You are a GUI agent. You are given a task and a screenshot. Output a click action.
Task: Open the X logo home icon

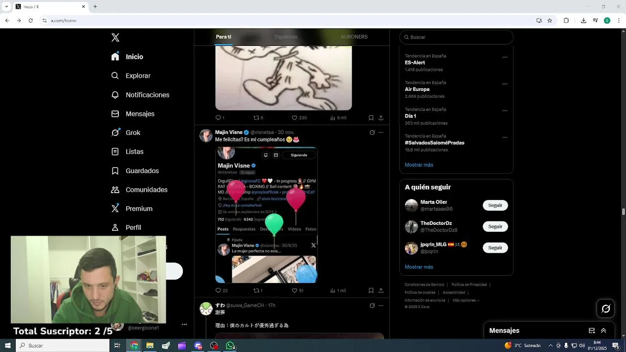(x=115, y=38)
